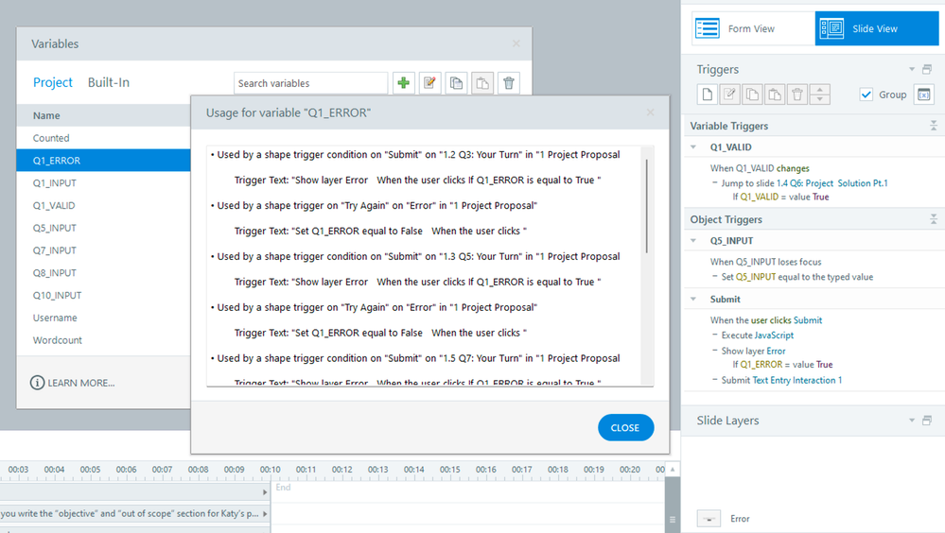
Task: Switch to the Project variables tab
Action: click(52, 82)
